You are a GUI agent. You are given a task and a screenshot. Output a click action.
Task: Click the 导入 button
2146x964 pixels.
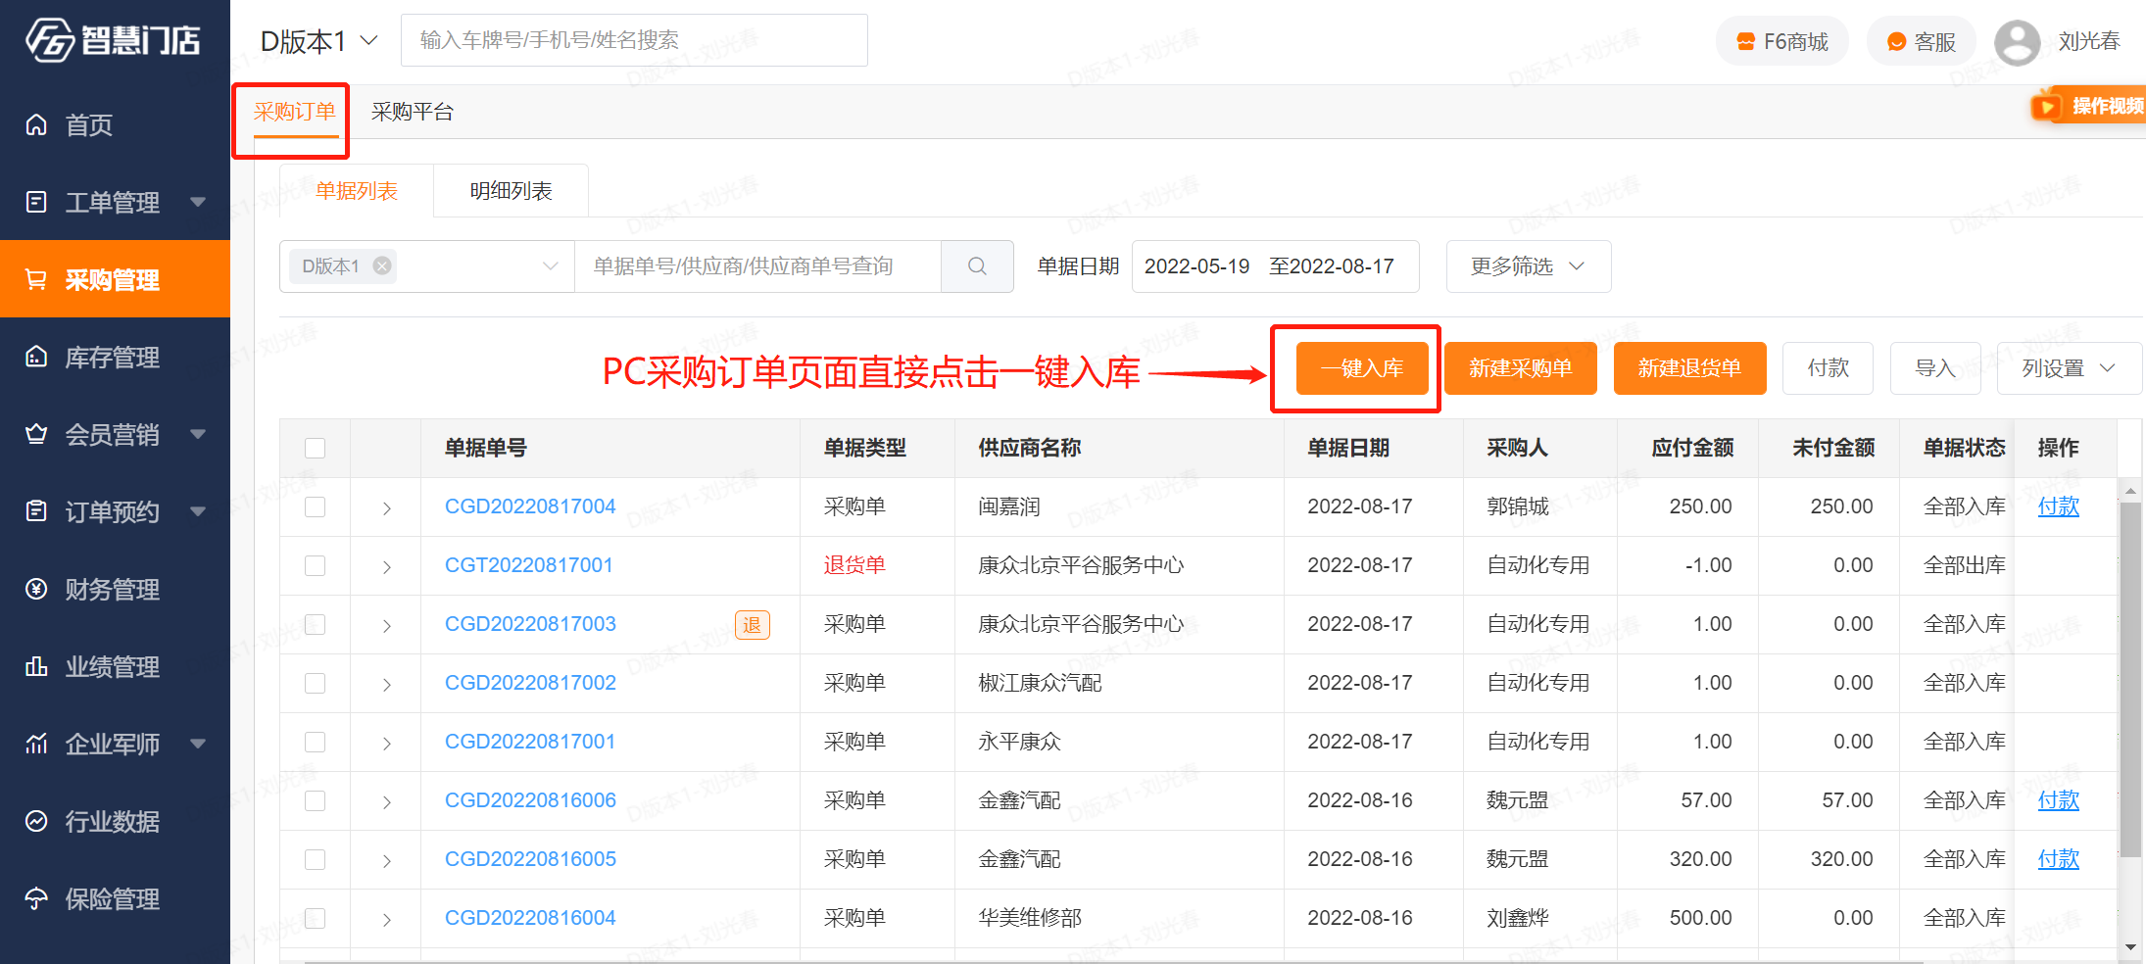click(1935, 368)
